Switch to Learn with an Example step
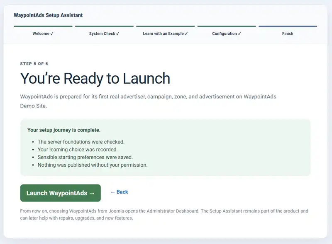This screenshot has height=244, width=332. (165, 33)
